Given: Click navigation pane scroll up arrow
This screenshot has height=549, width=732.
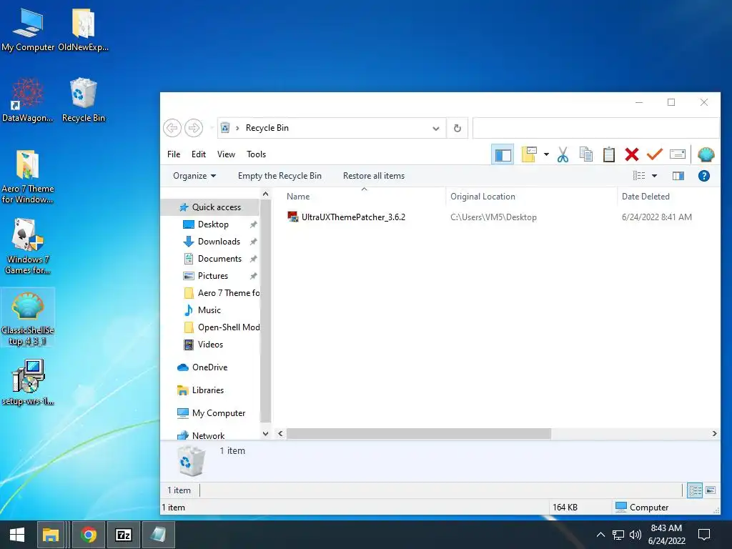Looking at the screenshot, I should point(266,194).
